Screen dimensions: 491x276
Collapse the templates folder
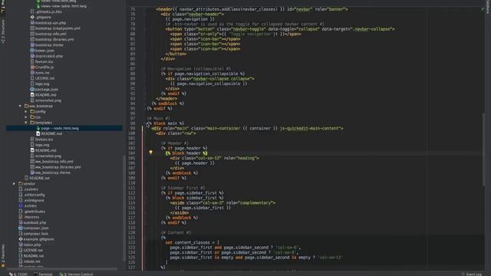(26, 123)
